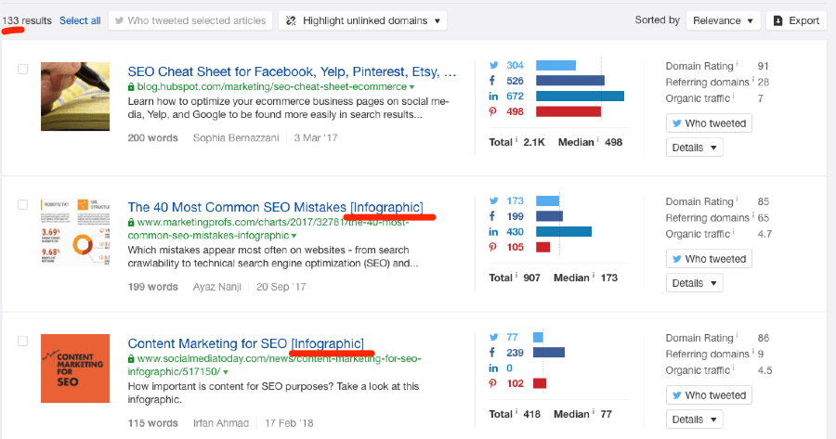836x439 pixels.
Task: Click the LinkedIn share count 672
Action: tap(515, 96)
